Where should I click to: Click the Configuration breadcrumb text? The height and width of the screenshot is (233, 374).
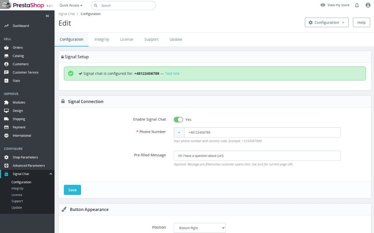[90, 14]
